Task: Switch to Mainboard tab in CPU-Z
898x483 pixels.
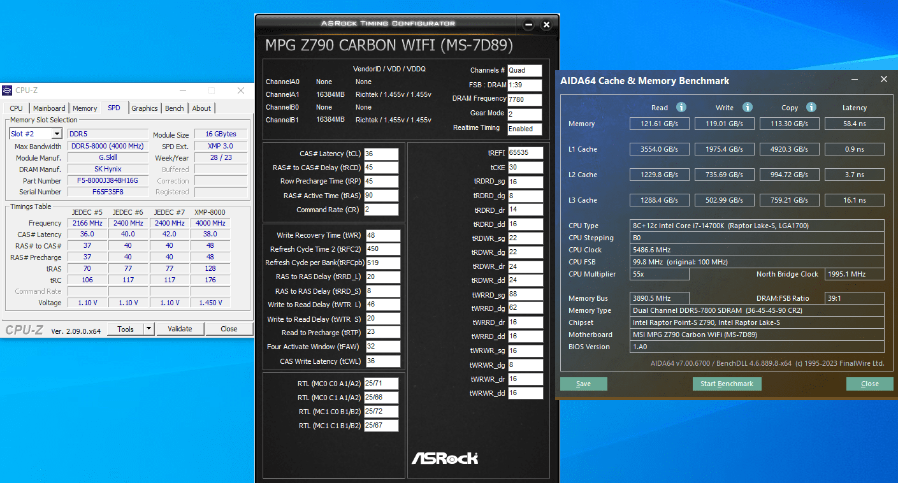Action: 49,108
